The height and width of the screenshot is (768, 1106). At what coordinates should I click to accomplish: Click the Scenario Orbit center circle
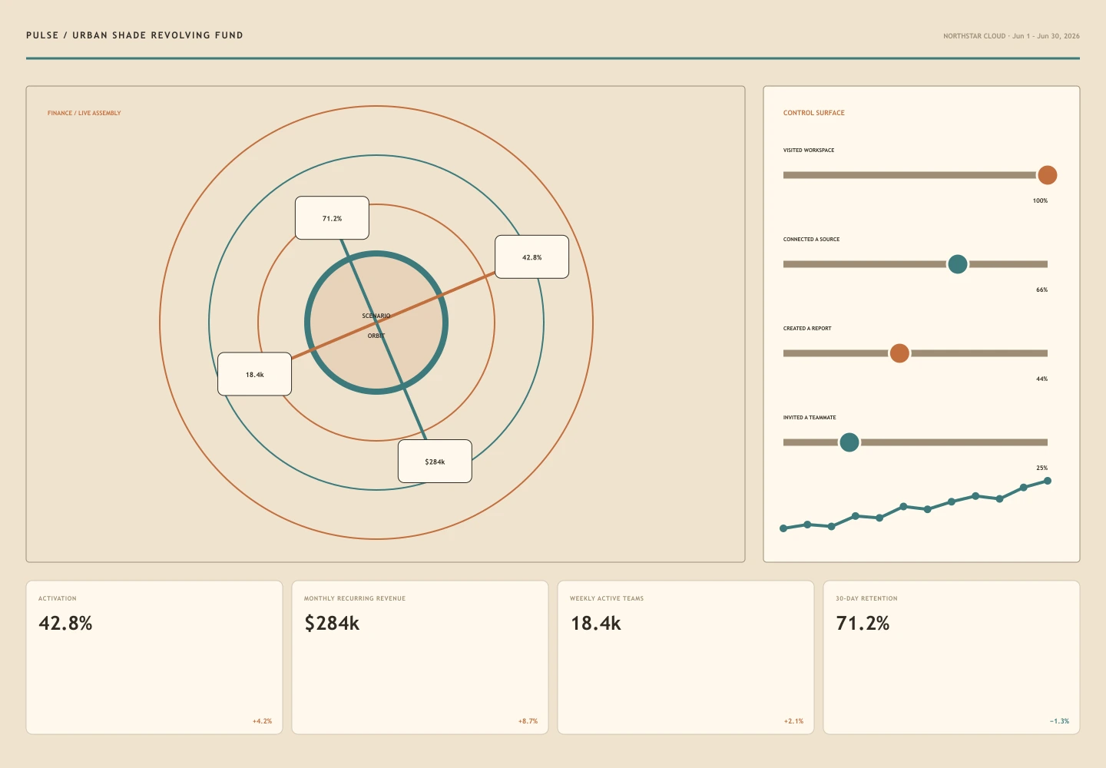[x=376, y=323]
